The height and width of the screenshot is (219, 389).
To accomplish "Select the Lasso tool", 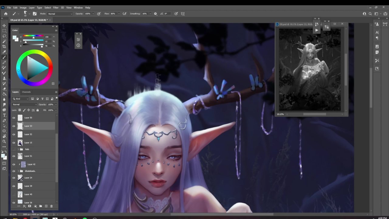I will pyautogui.click(x=4, y=36).
